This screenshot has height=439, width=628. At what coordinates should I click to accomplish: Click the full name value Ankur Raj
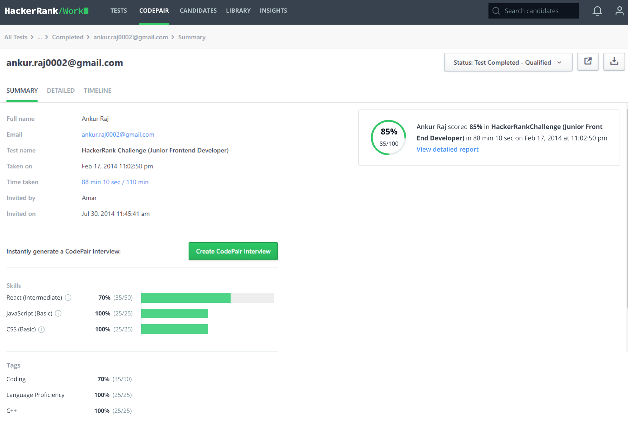tap(95, 119)
